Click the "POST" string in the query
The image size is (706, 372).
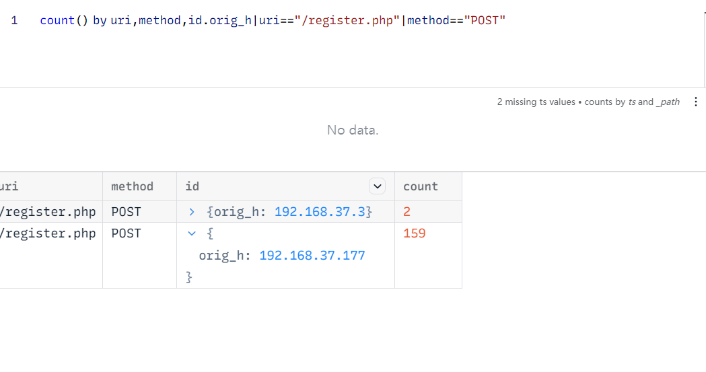[484, 20]
